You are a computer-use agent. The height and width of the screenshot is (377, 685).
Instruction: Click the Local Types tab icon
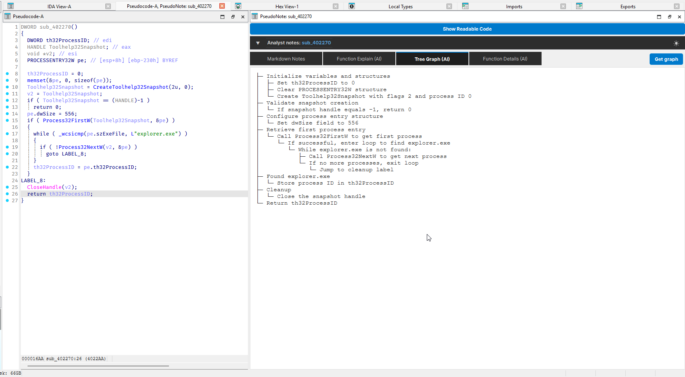click(x=352, y=6)
